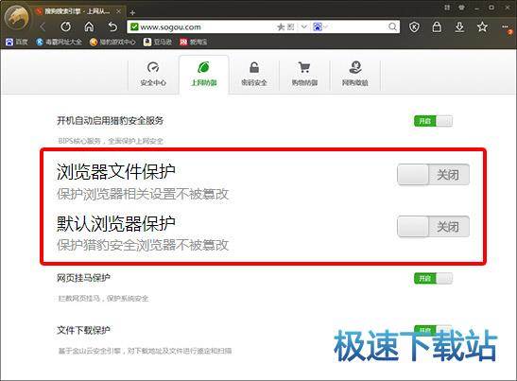This screenshot has width=517, height=381.
Task: Go to the home page icon
Action: tap(89, 26)
